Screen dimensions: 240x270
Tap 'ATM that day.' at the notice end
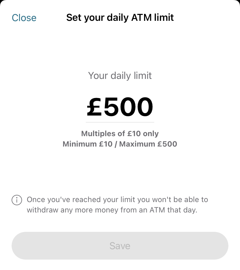pyautogui.click(x=173, y=210)
